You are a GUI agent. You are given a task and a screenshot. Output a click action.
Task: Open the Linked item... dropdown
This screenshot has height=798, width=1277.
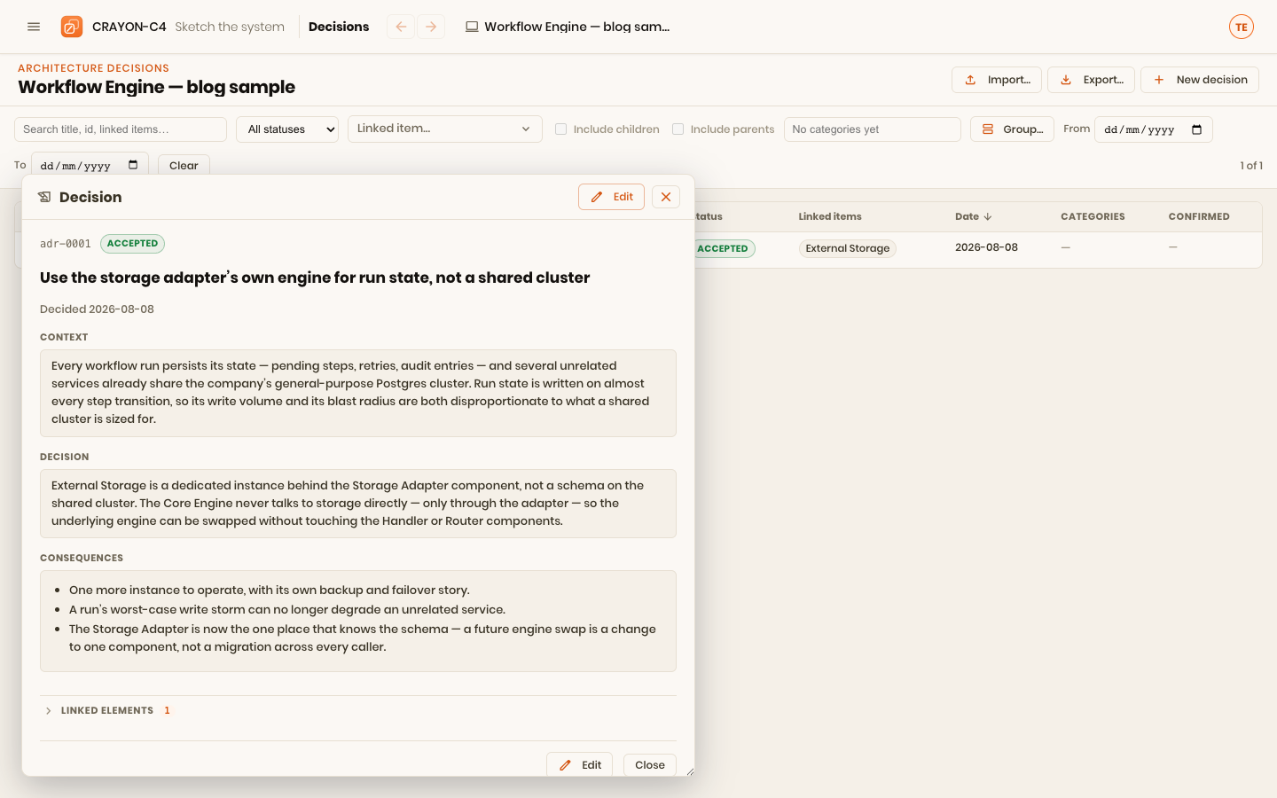click(445, 129)
